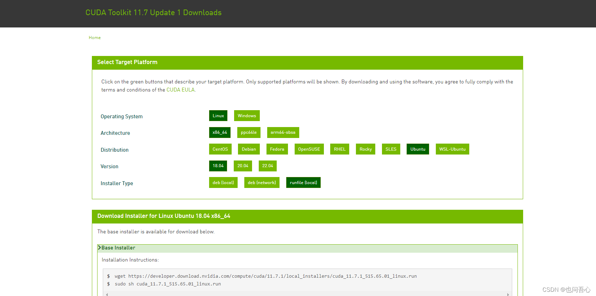Pick the Ubuntu distribution
The width and height of the screenshot is (596, 296).
[x=418, y=149]
